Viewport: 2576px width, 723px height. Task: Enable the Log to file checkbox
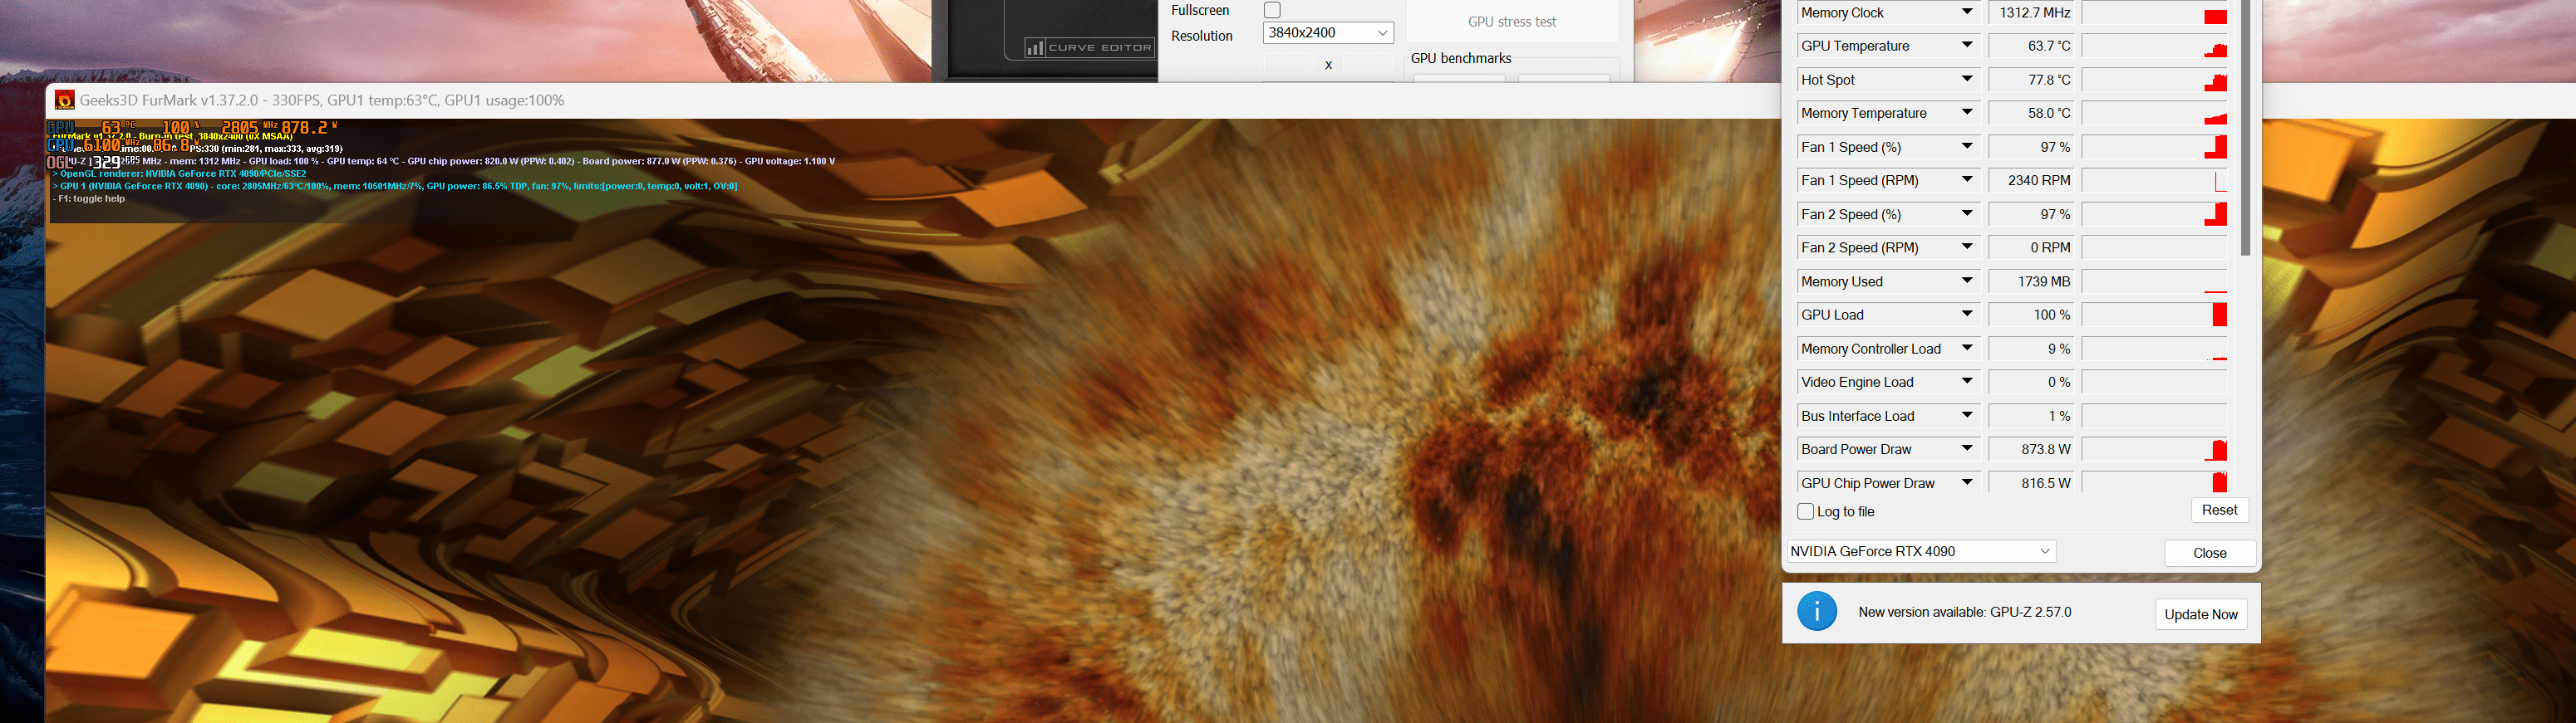pyautogui.click(x=1805, y=511)
